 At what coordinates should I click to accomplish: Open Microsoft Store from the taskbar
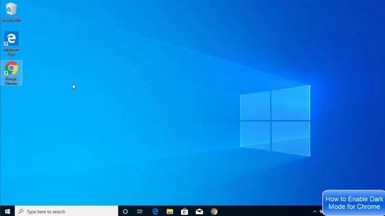pos(185,211)
